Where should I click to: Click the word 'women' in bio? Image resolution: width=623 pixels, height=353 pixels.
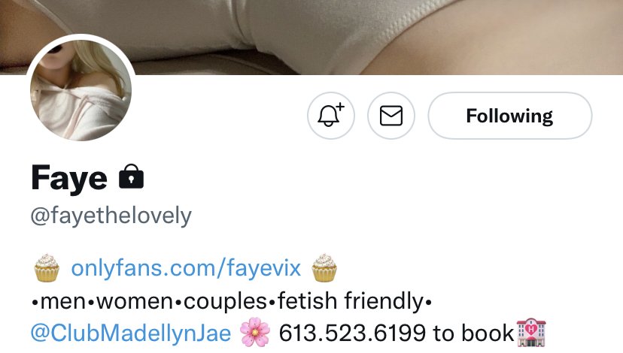click(x=135, y=301)
